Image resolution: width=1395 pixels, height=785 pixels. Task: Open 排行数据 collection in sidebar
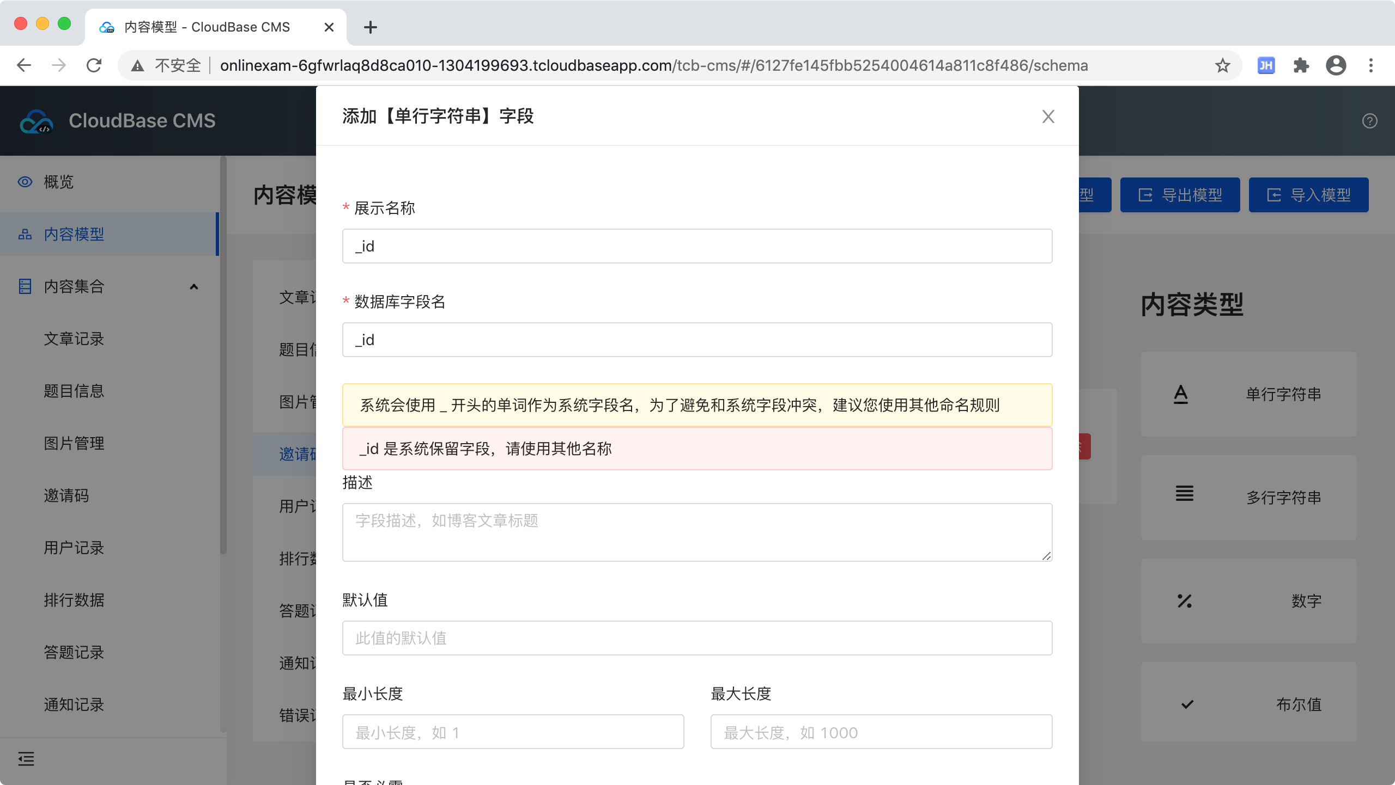[x=74, y=600]
